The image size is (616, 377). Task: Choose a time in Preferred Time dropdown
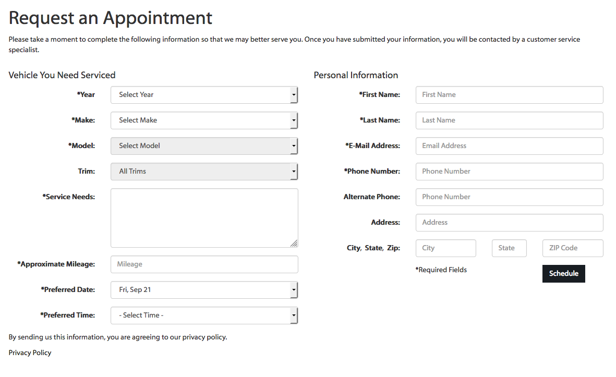[204, 315]
